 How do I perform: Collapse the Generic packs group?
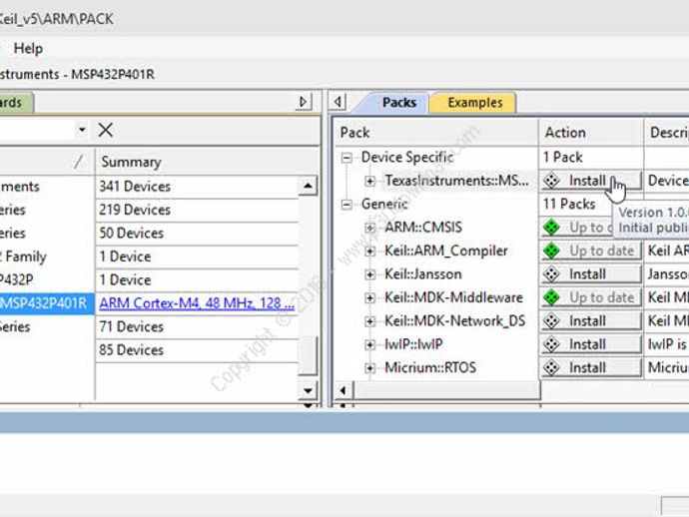[x=346, y=205]
